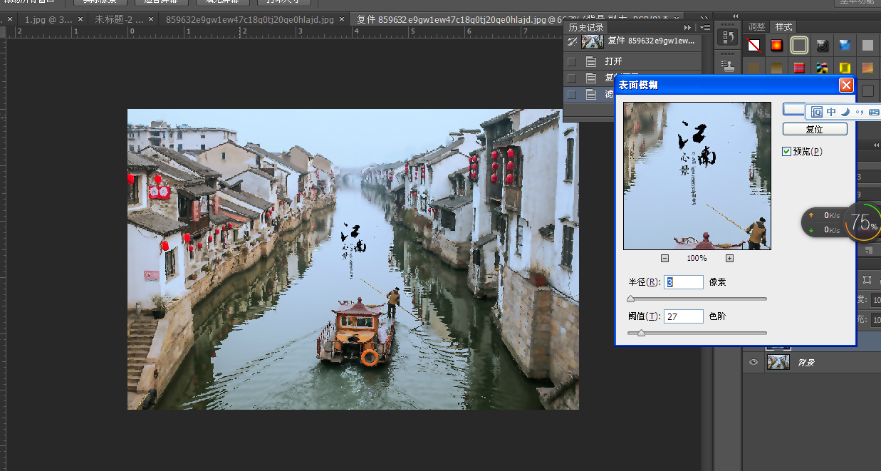
Task: Hide the 背景 layer via eye icon
Action: pyautogui.click(x=754, y=363)
